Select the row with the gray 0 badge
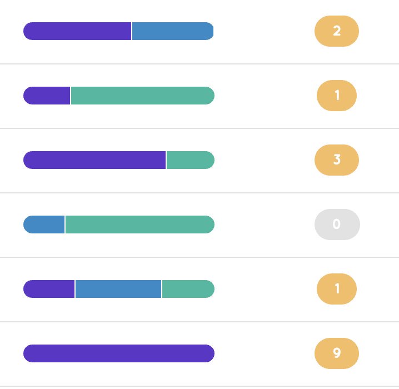Screen dimensions: 399x389 200,225
